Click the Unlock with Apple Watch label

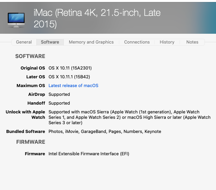26,114
